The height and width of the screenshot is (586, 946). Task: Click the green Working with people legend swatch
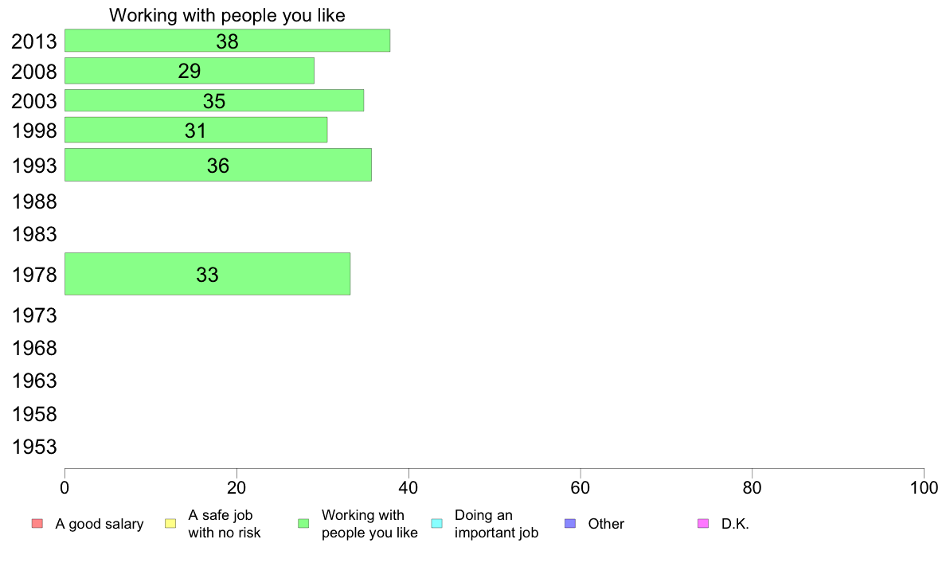click(303, 523)
